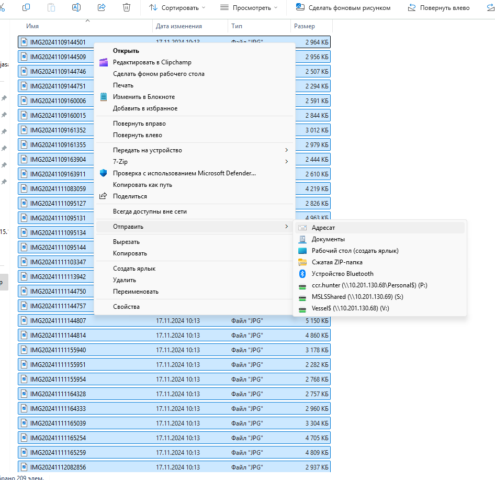Click the desktop icon beside Рабочий стол
This screenshot has height=480, width=495.
point(302,251)
